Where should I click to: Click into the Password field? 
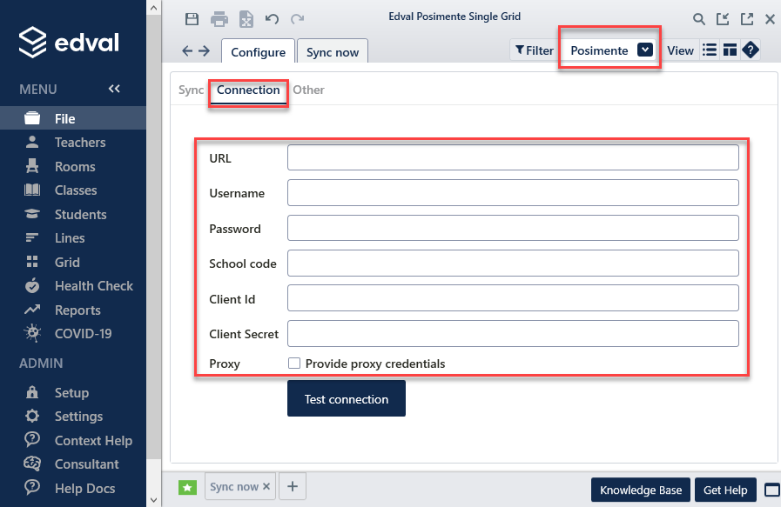click(x=513, y=228)
